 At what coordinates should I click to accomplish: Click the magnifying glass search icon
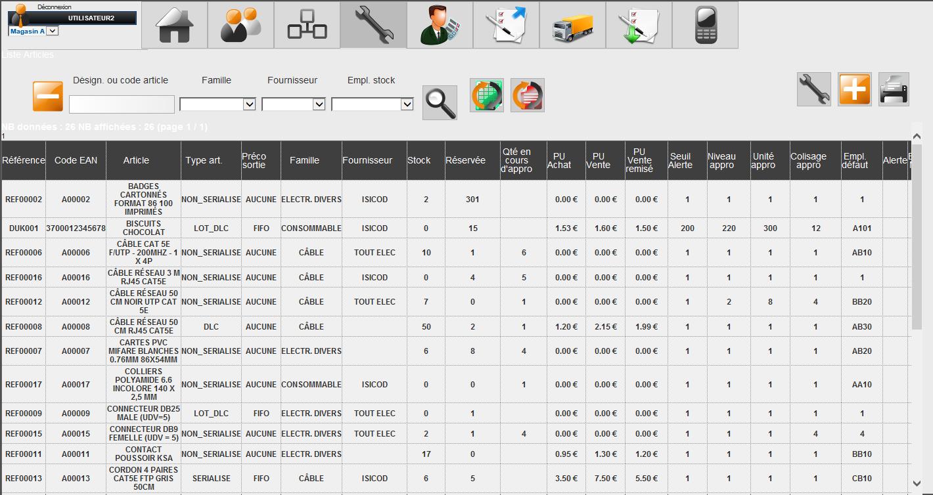click(440, 102)
